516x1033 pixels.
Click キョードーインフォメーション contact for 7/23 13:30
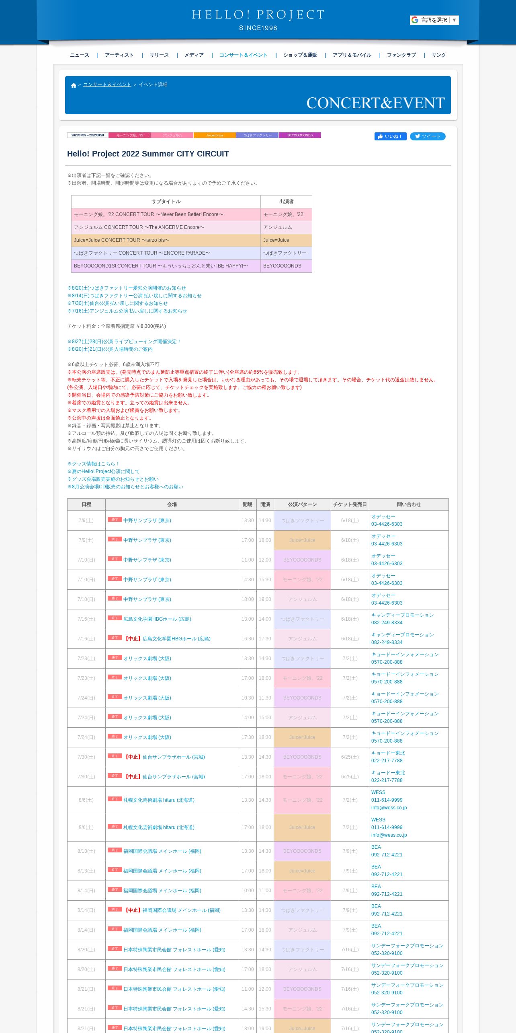click(x=405, y=654)
